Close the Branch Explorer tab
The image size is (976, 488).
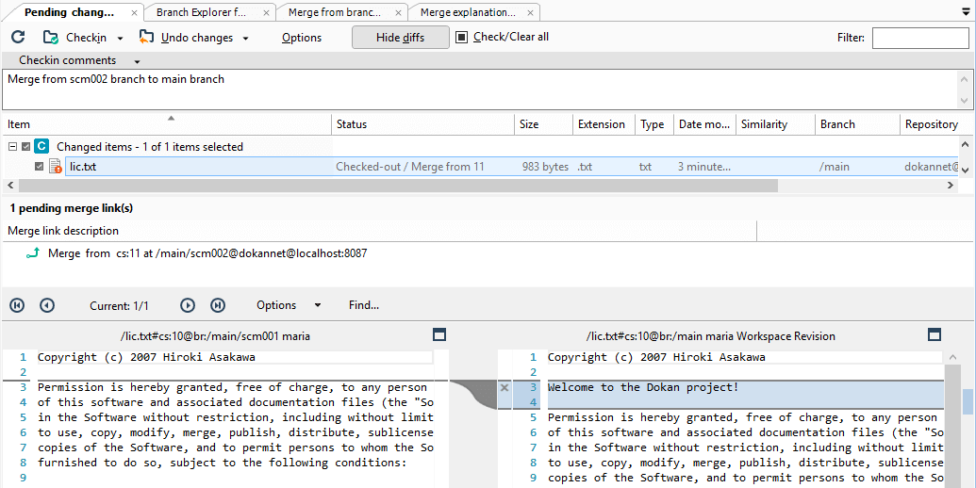click(x=267, y=12)
